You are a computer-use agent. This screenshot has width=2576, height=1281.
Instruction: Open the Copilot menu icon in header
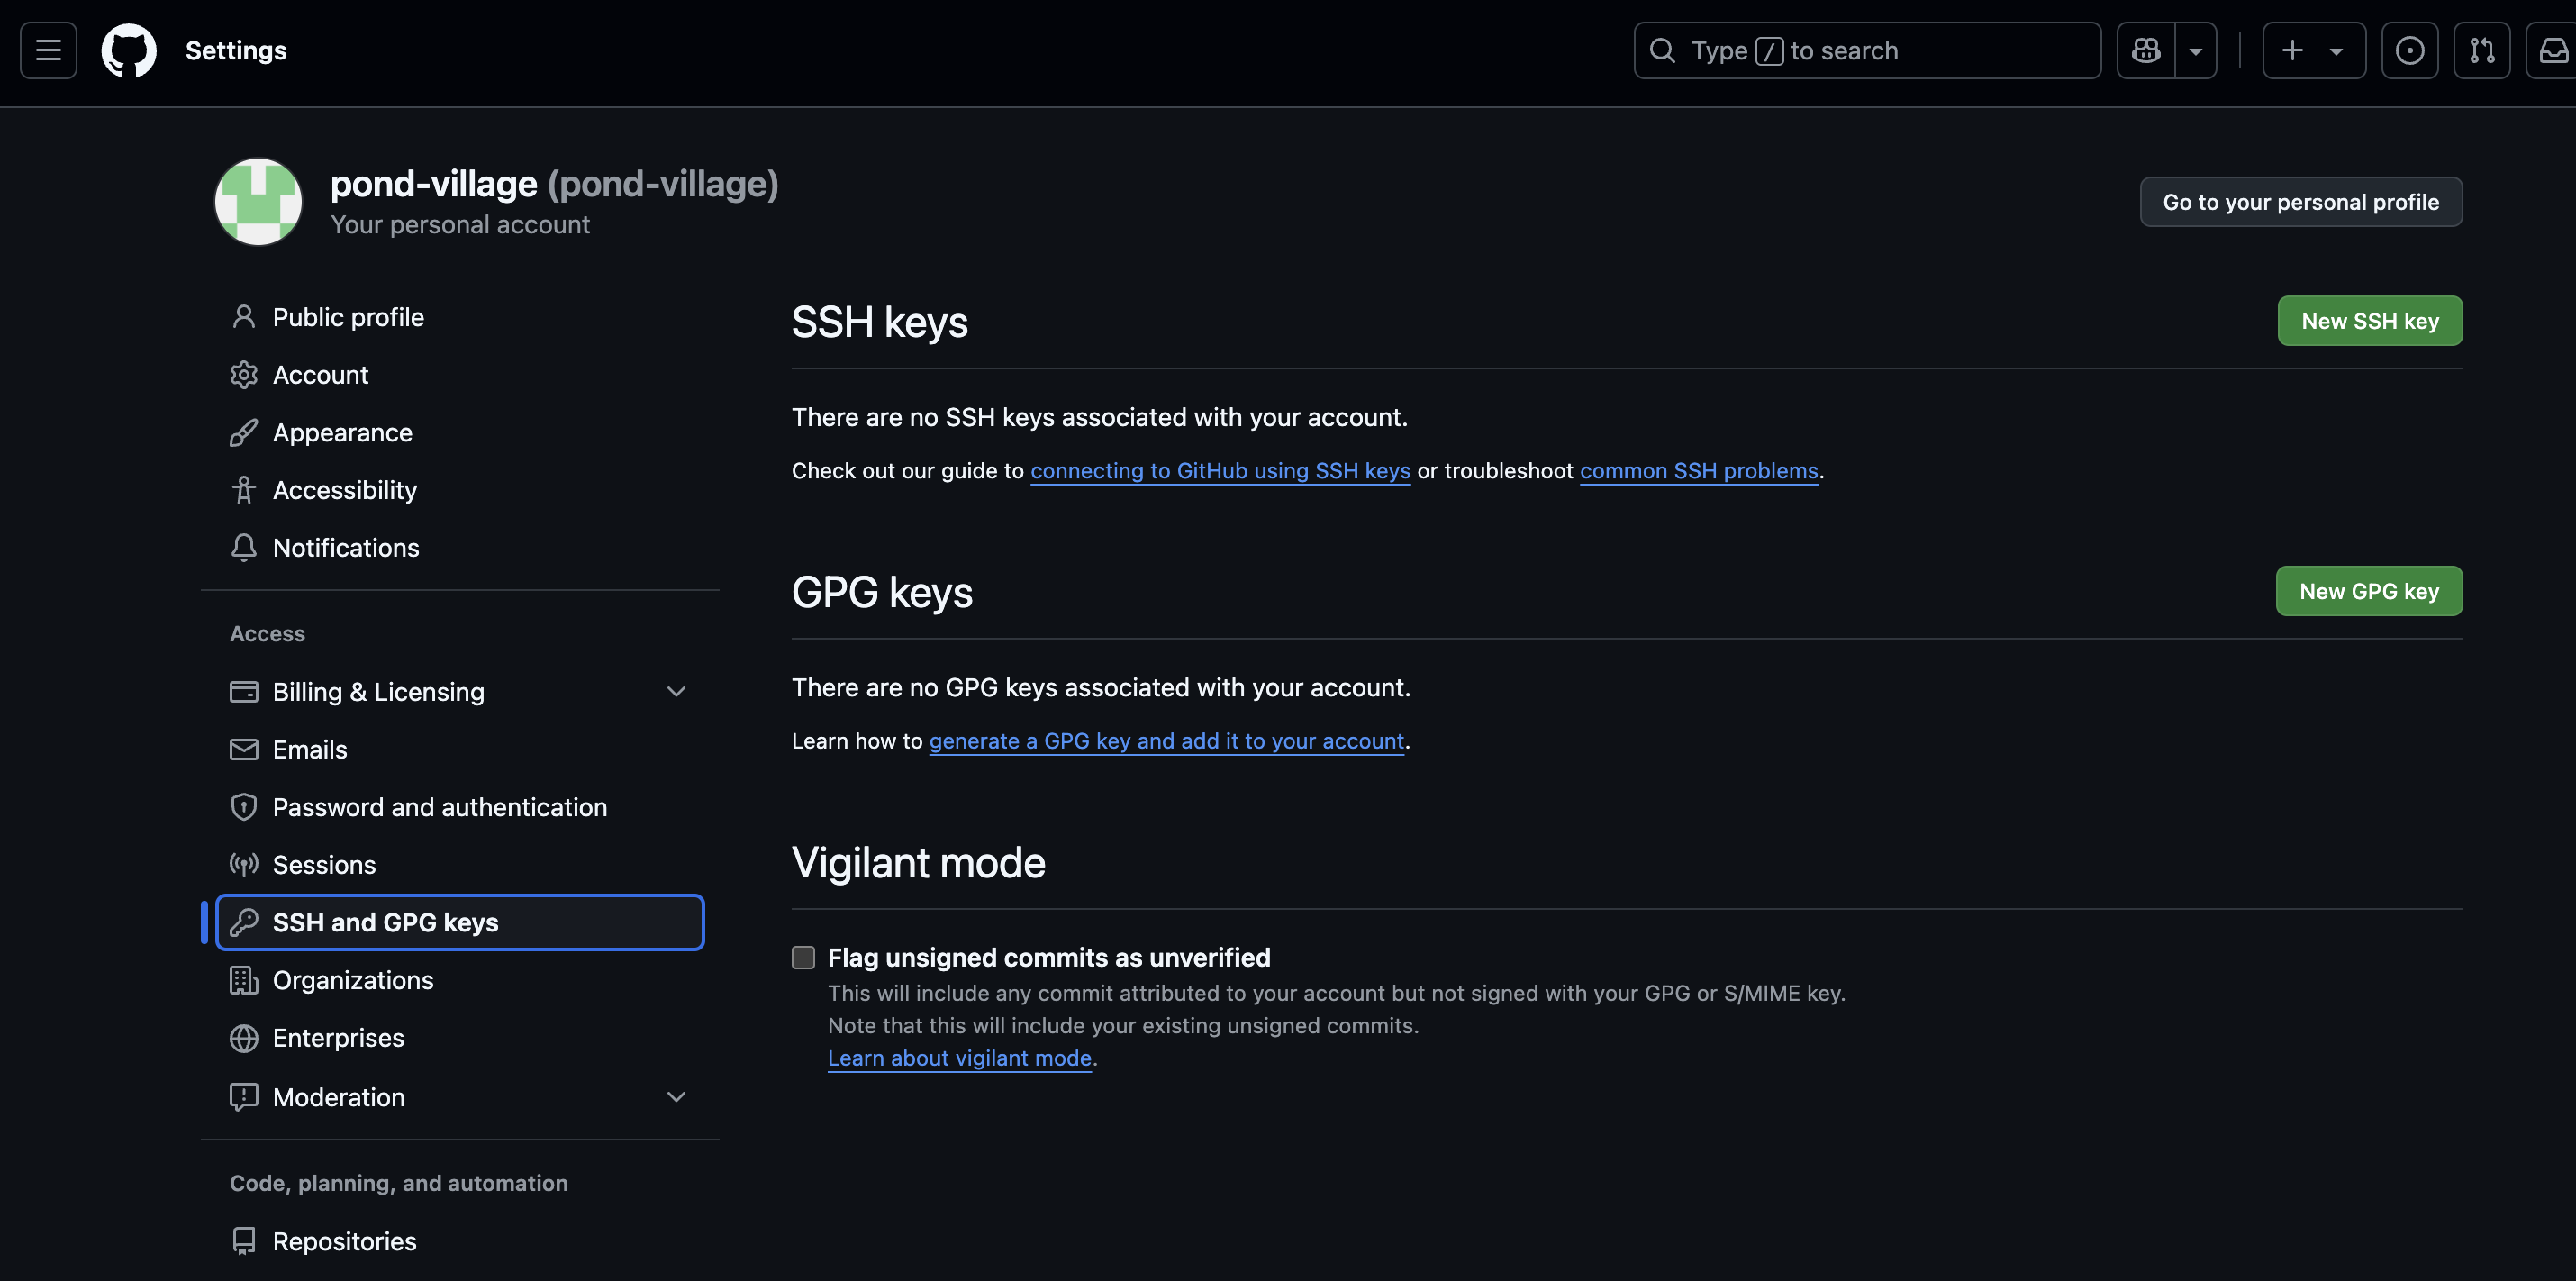pyautogui.click(x=2145, y=50)
